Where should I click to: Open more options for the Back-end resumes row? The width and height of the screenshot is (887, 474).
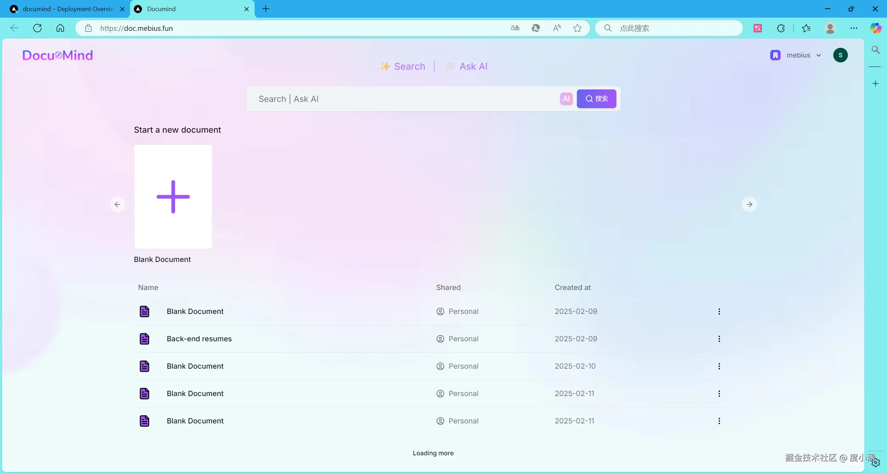coord(719,339)
